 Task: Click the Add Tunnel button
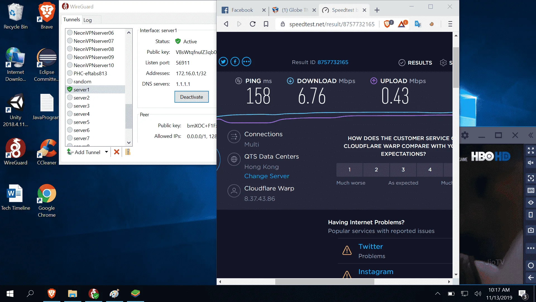tap(84, 152)
